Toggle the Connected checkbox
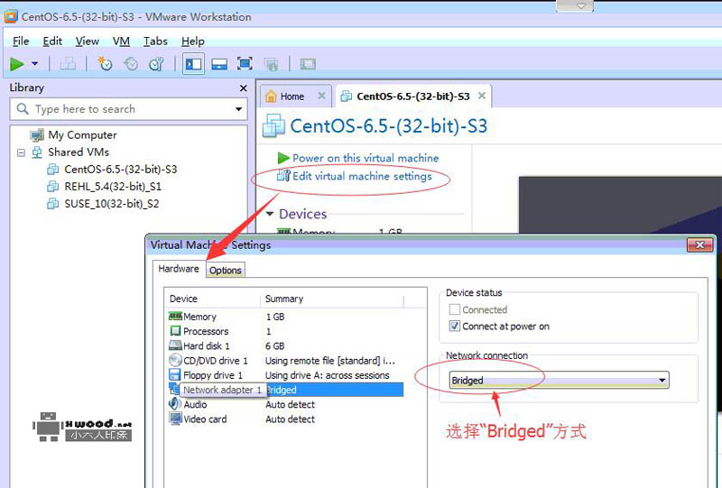 tap(455, 310)
